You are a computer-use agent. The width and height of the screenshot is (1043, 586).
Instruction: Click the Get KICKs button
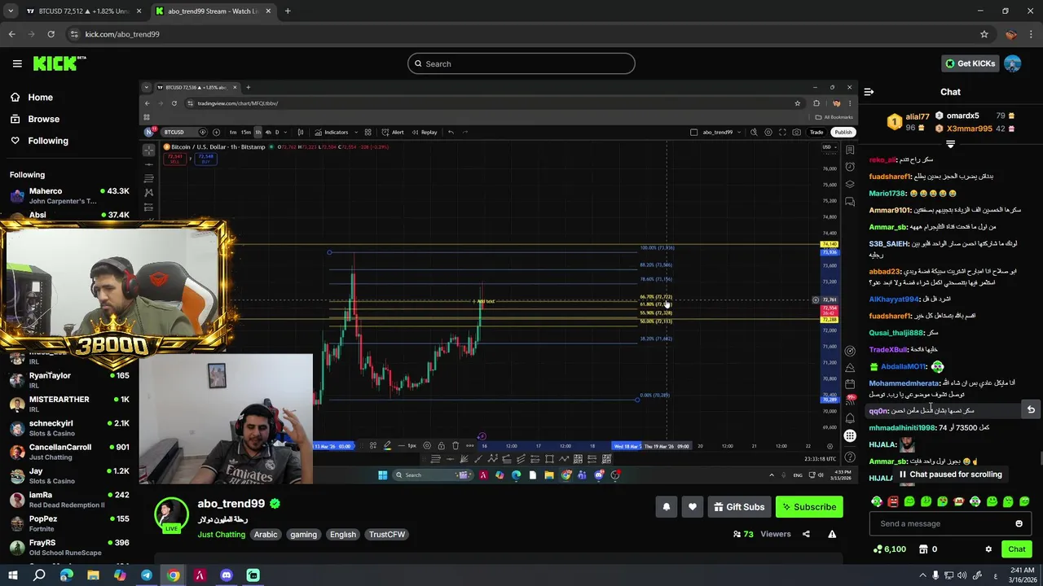pyautogui.click(x=970, y=63)
